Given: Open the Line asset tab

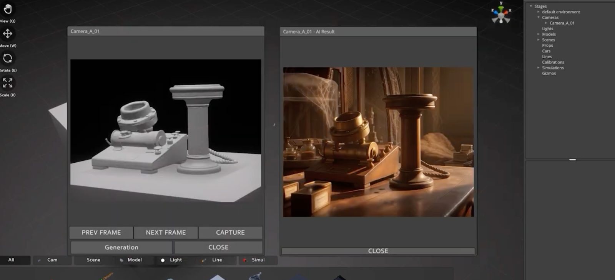Looking at the screenshot, I should point(217,260).
